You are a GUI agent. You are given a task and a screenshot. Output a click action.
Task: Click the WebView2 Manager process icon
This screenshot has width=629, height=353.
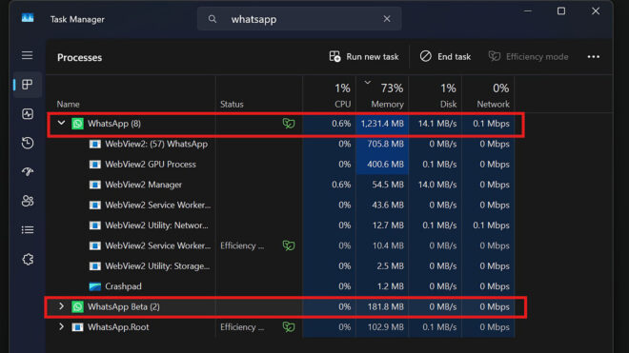[x=95, y=185]
